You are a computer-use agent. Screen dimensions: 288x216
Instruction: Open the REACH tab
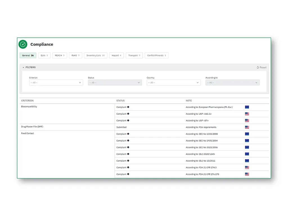(x=60, y=55)
